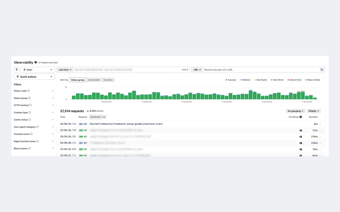Select the Bandwidth sum-by tab
Viewport: 340px width, 212px height.
(x=94, y=80)
